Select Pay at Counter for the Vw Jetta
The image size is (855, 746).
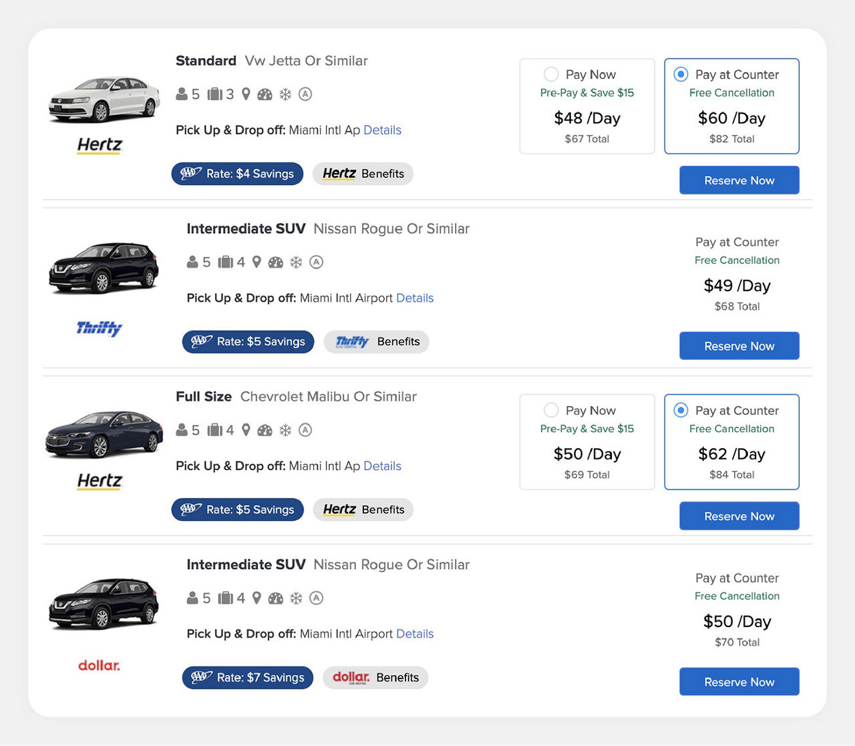pyautogui.click(x=681, y=74)
